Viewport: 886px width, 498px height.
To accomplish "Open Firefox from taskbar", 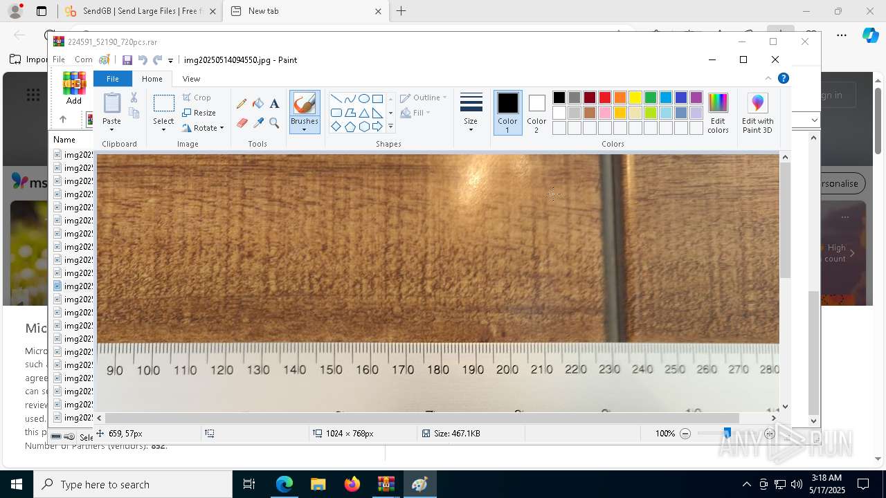I will pos(352,484).
